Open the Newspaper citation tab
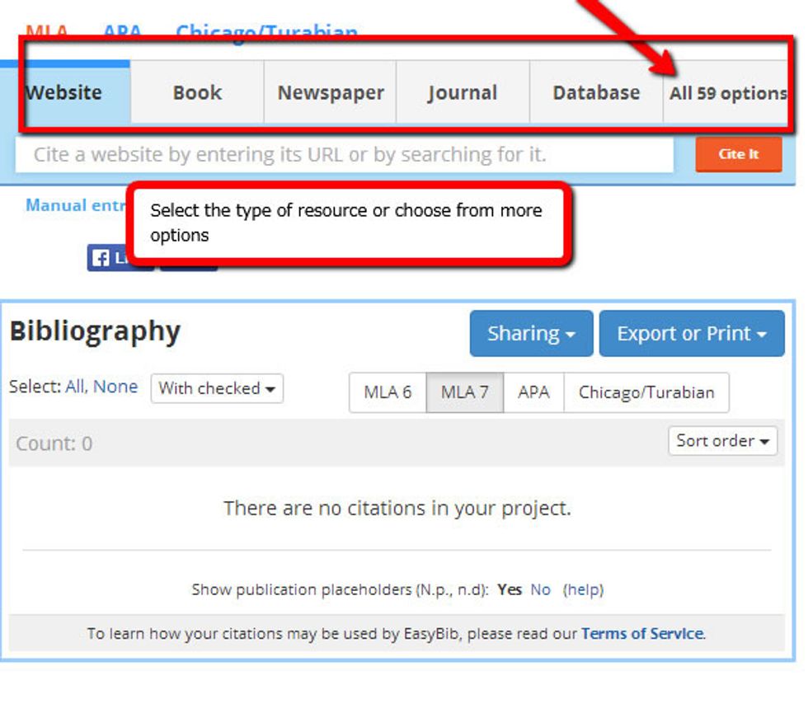This screenshot has width=808, height=713. 331,93
